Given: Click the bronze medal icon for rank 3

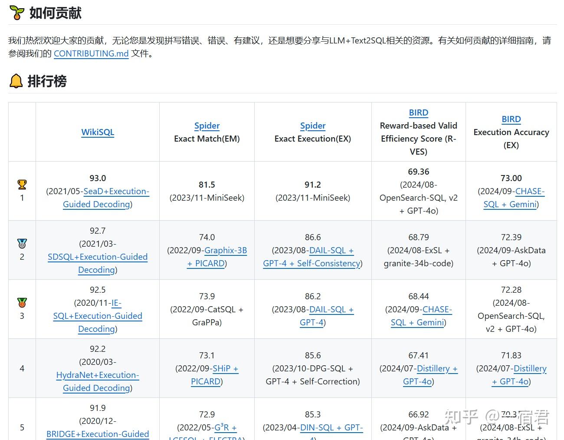Looking at the screenshot, I should pyautogui.click(x=22, y=303).
